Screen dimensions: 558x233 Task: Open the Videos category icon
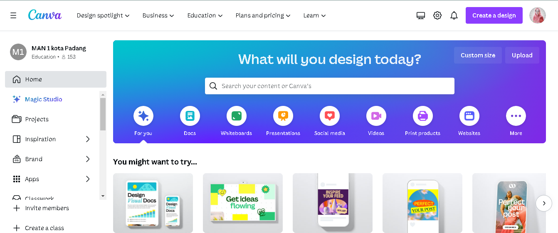376,116
